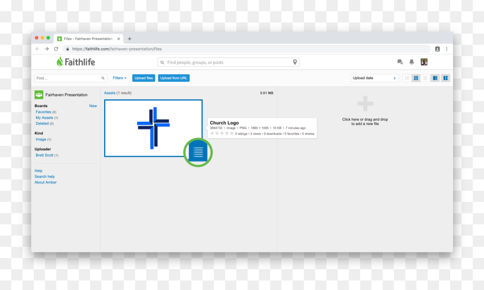Reload the browser page
Image resolution: width=484 pixels, height=290 pixels.
tap(56, 49)
